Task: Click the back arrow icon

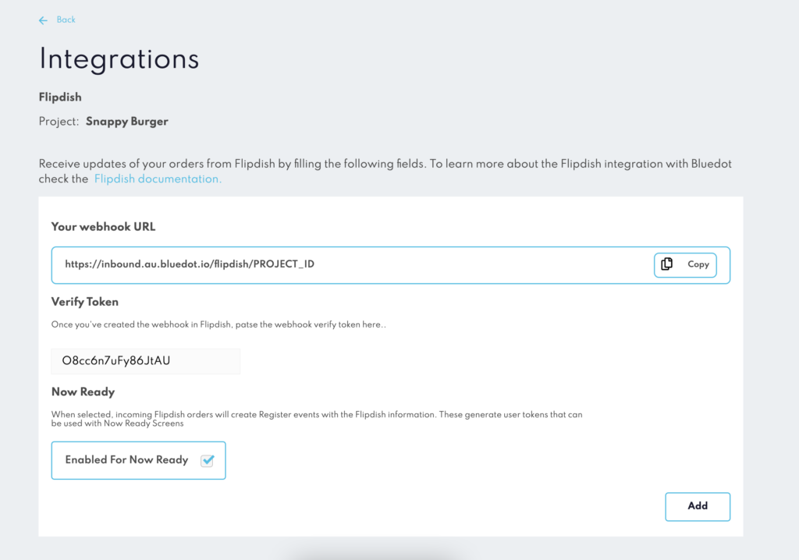Action: [x=44, y=20]
